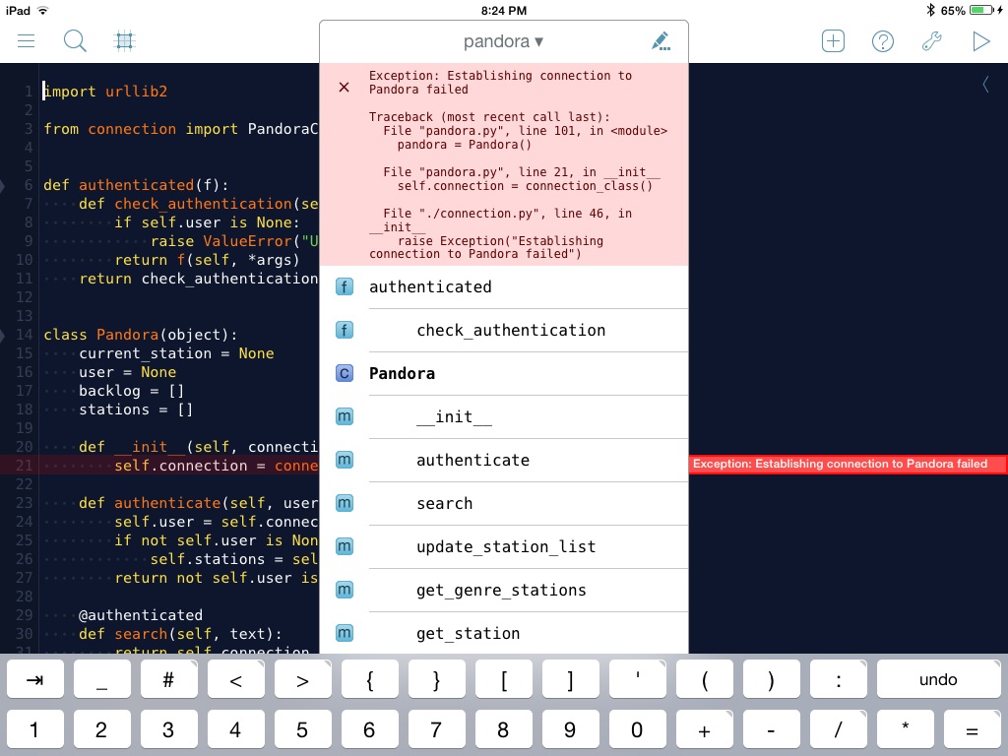This screenshot has height=756, width=1008.
Task: Tap the closing parenthesis key
Action: [772, 679]
